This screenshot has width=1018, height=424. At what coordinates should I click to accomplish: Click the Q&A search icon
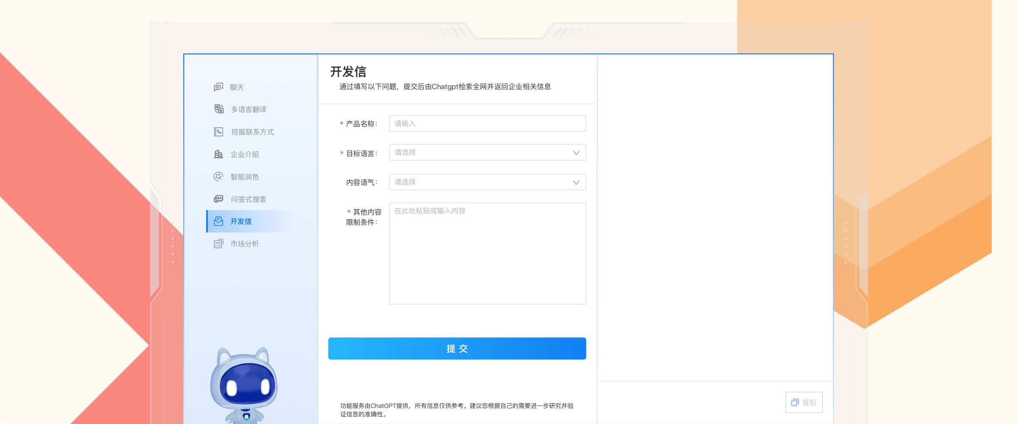pos(218,199)
